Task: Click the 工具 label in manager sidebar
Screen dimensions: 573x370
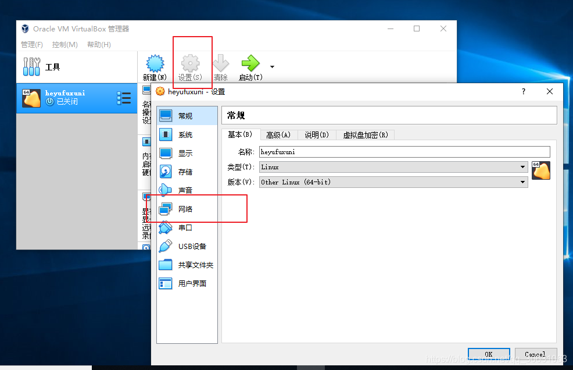Action: (x=53, y=67)
